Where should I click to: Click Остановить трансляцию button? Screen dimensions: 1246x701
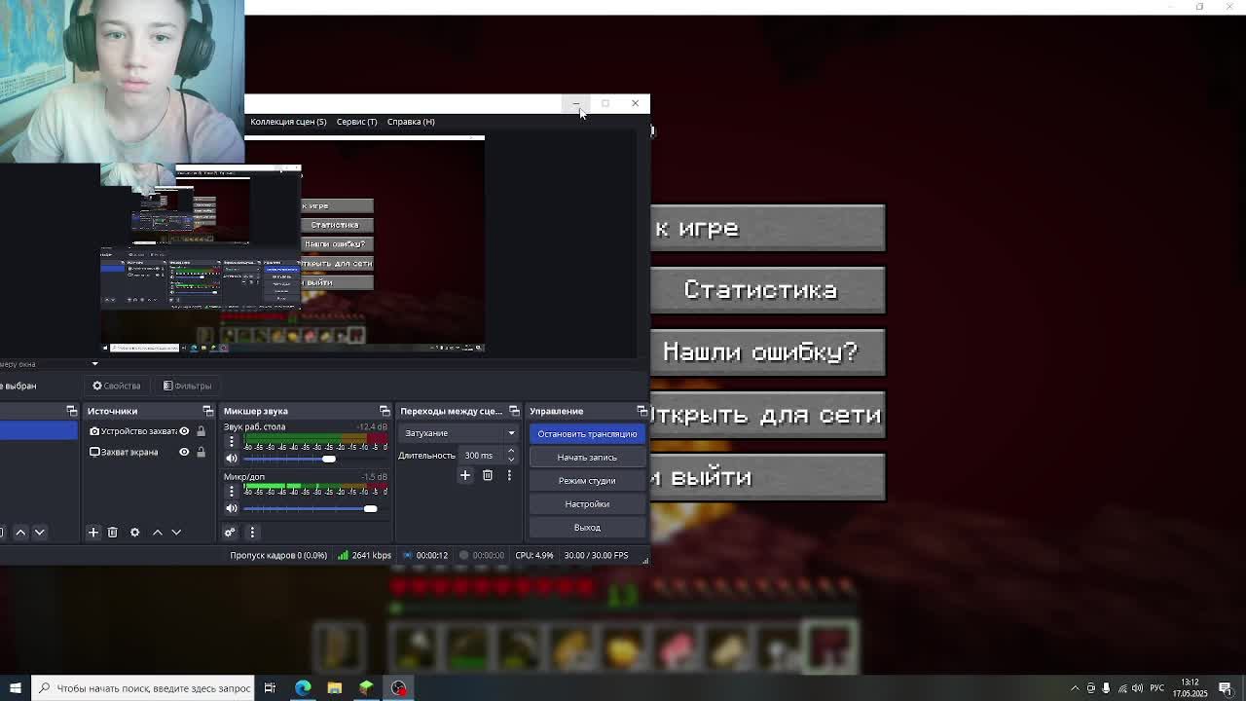click(x=587, y=434)
